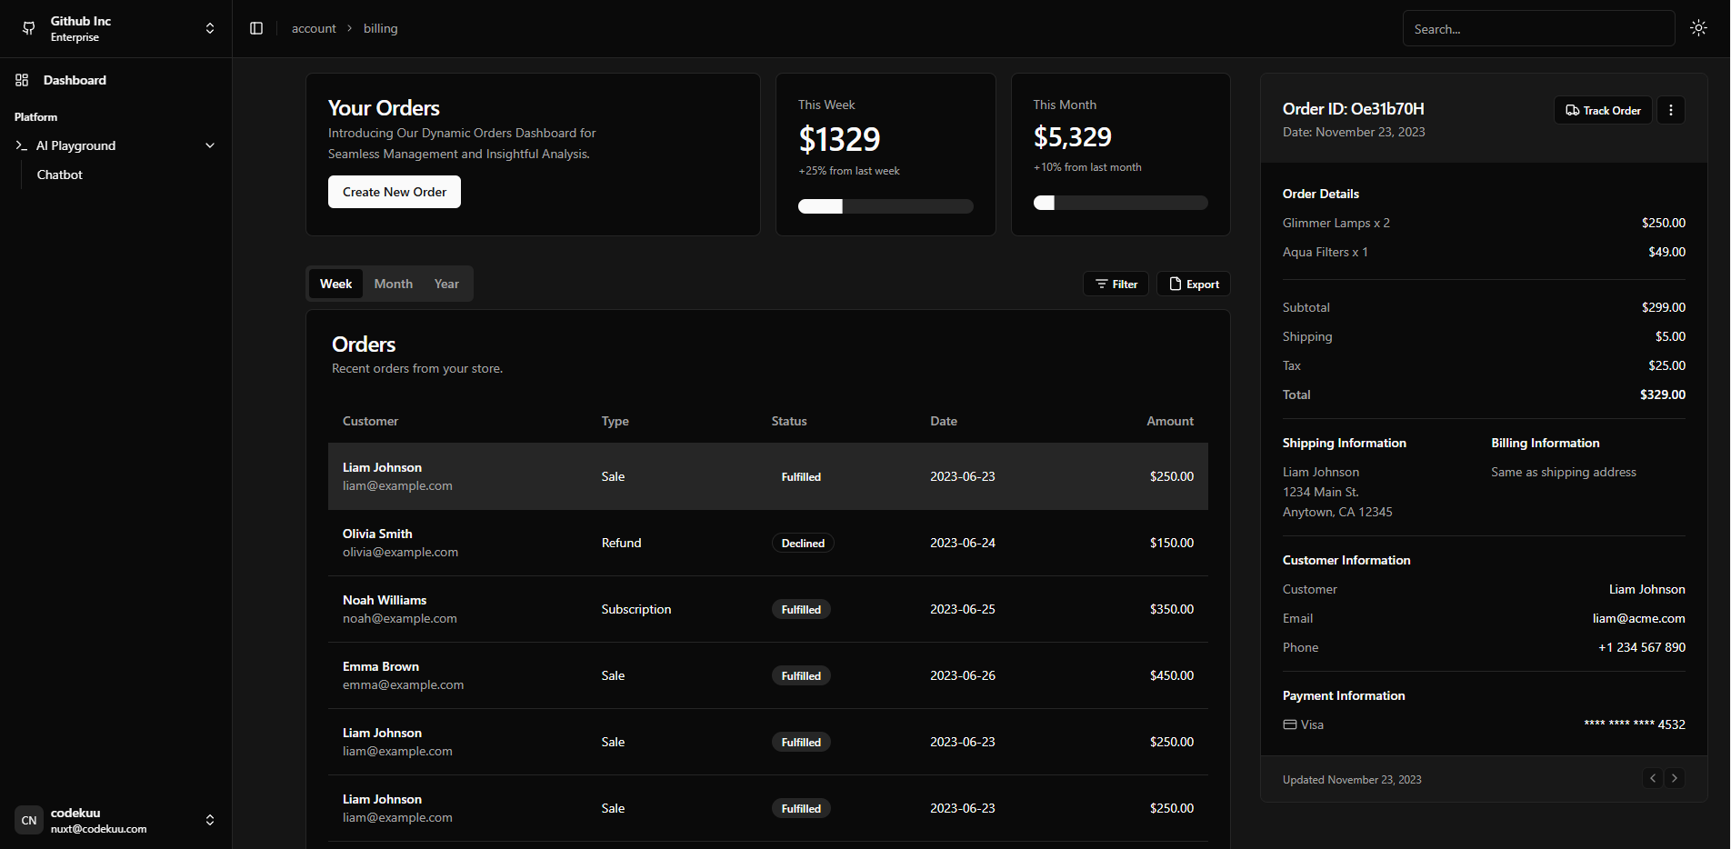This screenshot has width=1731, height=849.
Task: Select the Noah Williams order row
Action: tap(768, 609)
